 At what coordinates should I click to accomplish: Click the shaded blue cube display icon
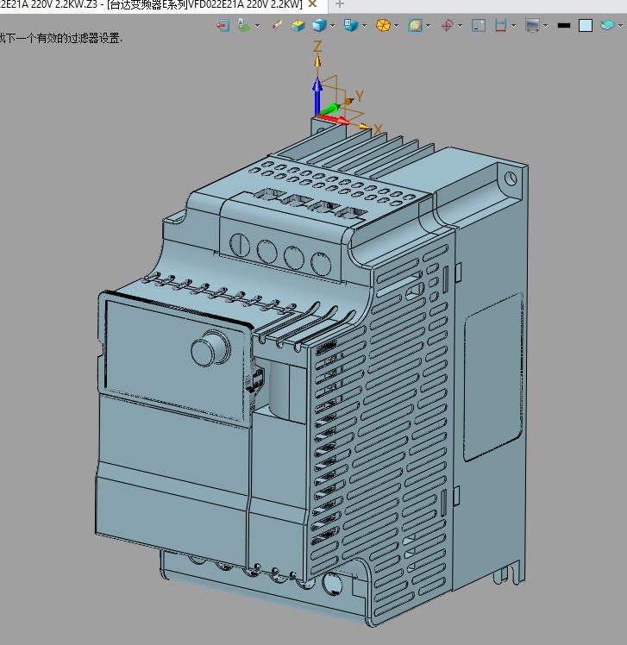point(319,26)
